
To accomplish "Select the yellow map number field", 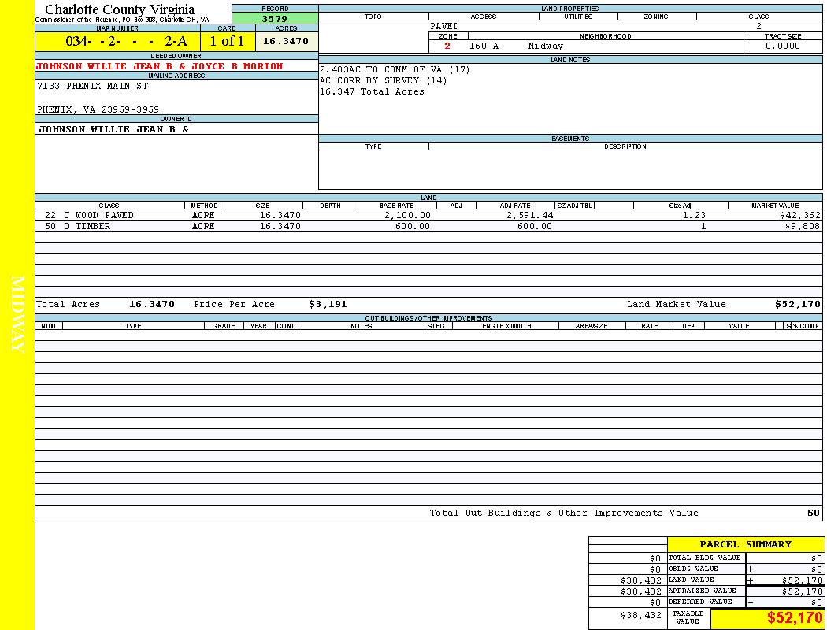I will click(x=117, y=42).
